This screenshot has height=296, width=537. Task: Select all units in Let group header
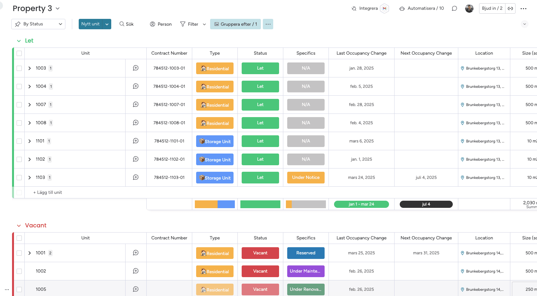19,53
